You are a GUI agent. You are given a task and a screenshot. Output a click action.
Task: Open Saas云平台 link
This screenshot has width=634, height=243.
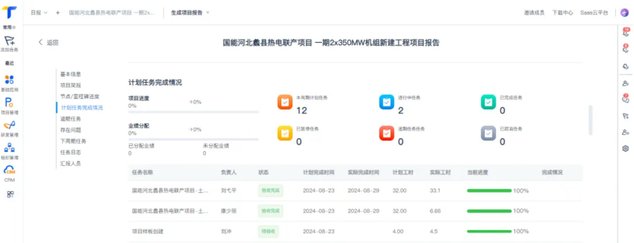pyautogui.click(x=594, y=13)
